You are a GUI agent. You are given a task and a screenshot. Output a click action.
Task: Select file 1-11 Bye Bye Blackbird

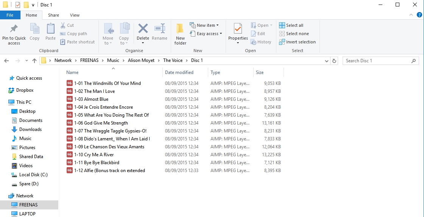(97, 163)
